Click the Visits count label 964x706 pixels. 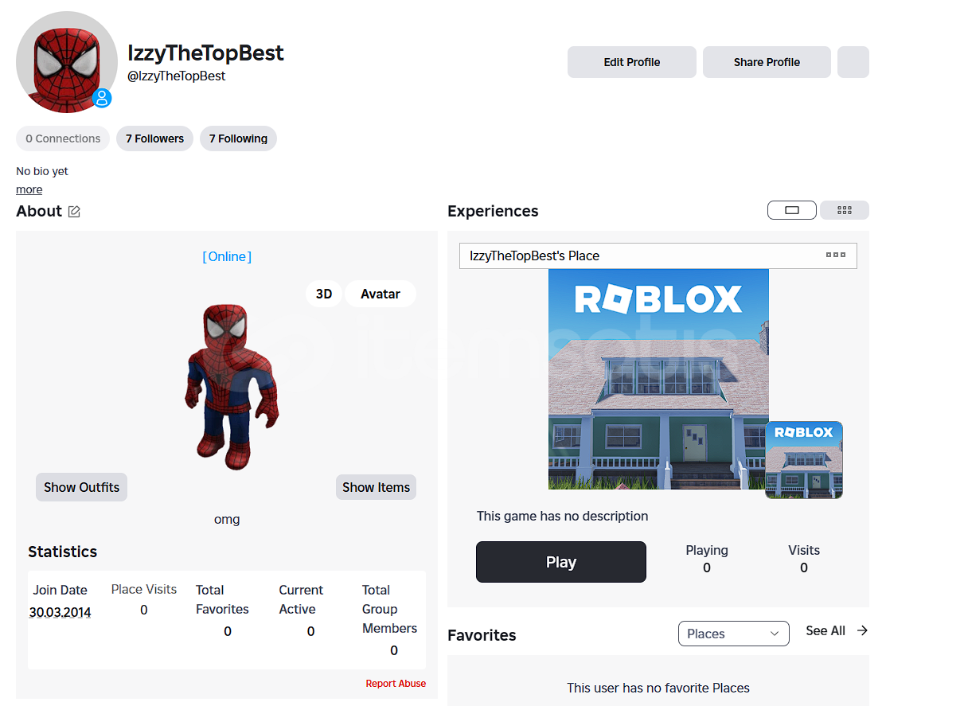point(804,550)
